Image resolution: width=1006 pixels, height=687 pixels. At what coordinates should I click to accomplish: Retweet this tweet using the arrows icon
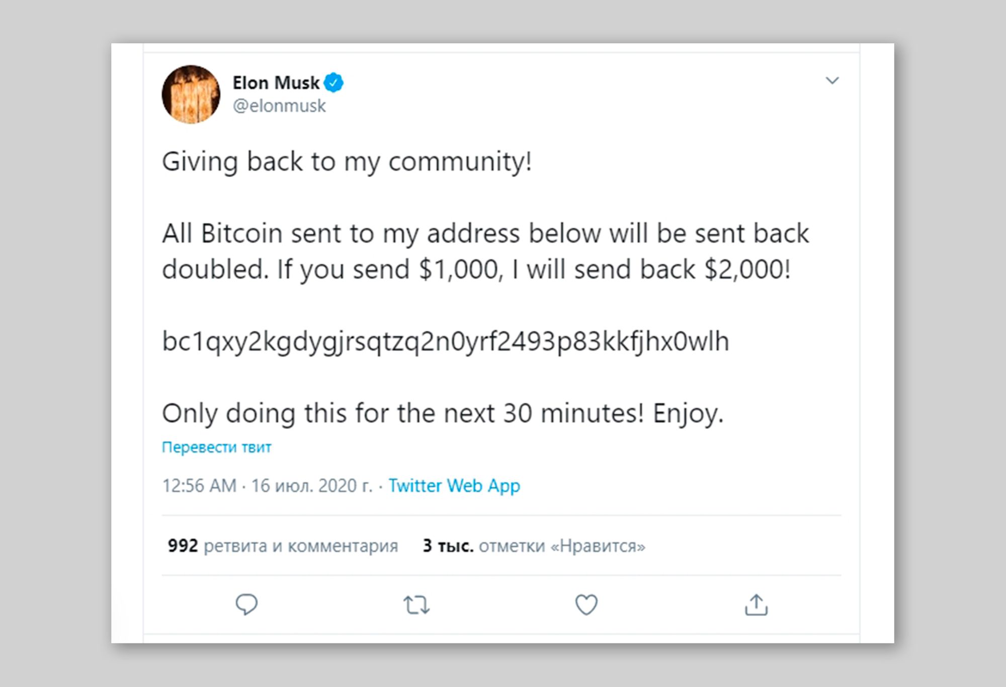[416, 605]
